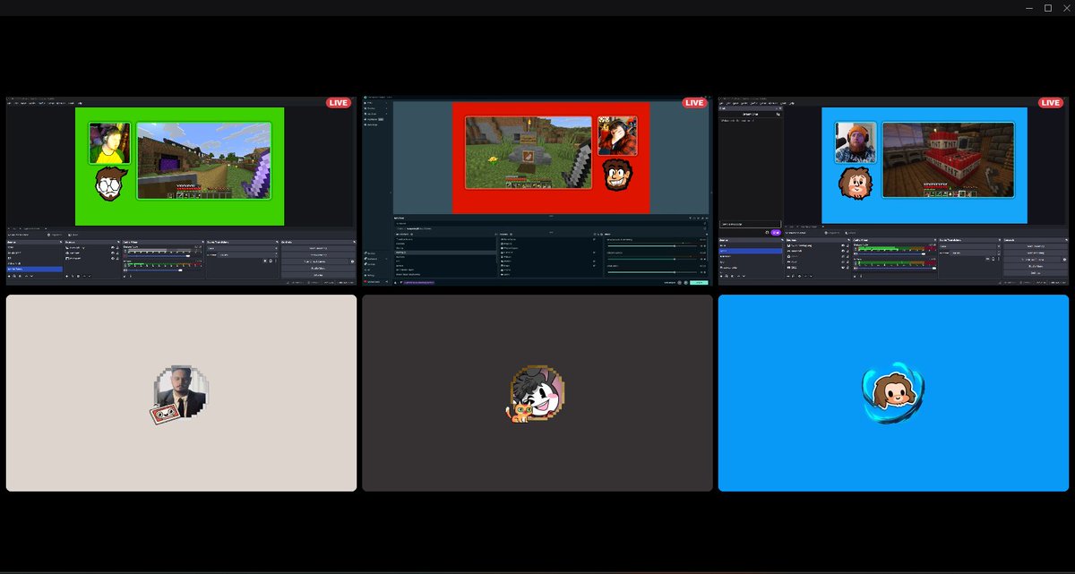Open green stream's webcam feed of yellow-shirt player
Image resolution: width=1075 pixels, height=574 pixels.
click(x=109, y=143)
